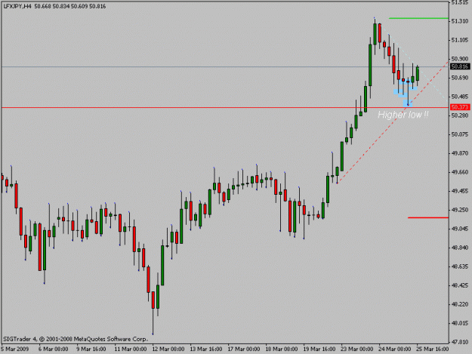472x354 pixels.
Task: Click the 48.840 price scale label
Action: coord(460,248)
